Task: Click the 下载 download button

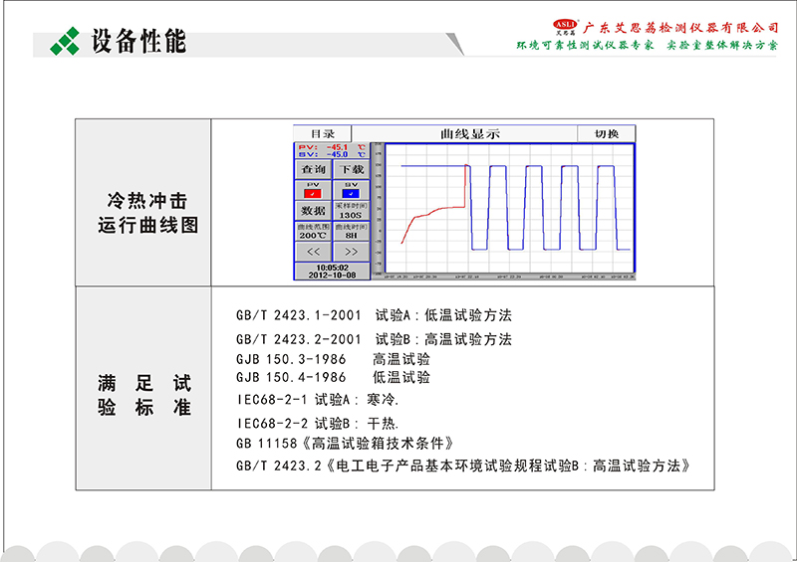Action: [x=352, y=170]
